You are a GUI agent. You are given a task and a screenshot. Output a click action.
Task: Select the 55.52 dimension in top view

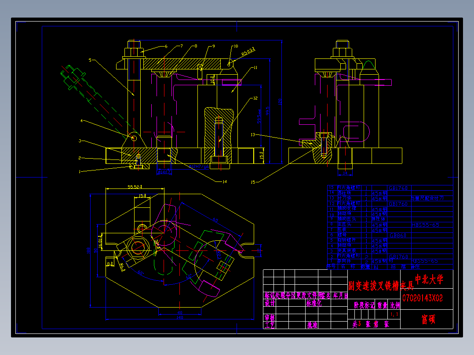pos(135,187)
